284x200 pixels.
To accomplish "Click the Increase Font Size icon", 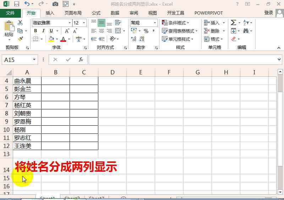I will pos(67,31).
